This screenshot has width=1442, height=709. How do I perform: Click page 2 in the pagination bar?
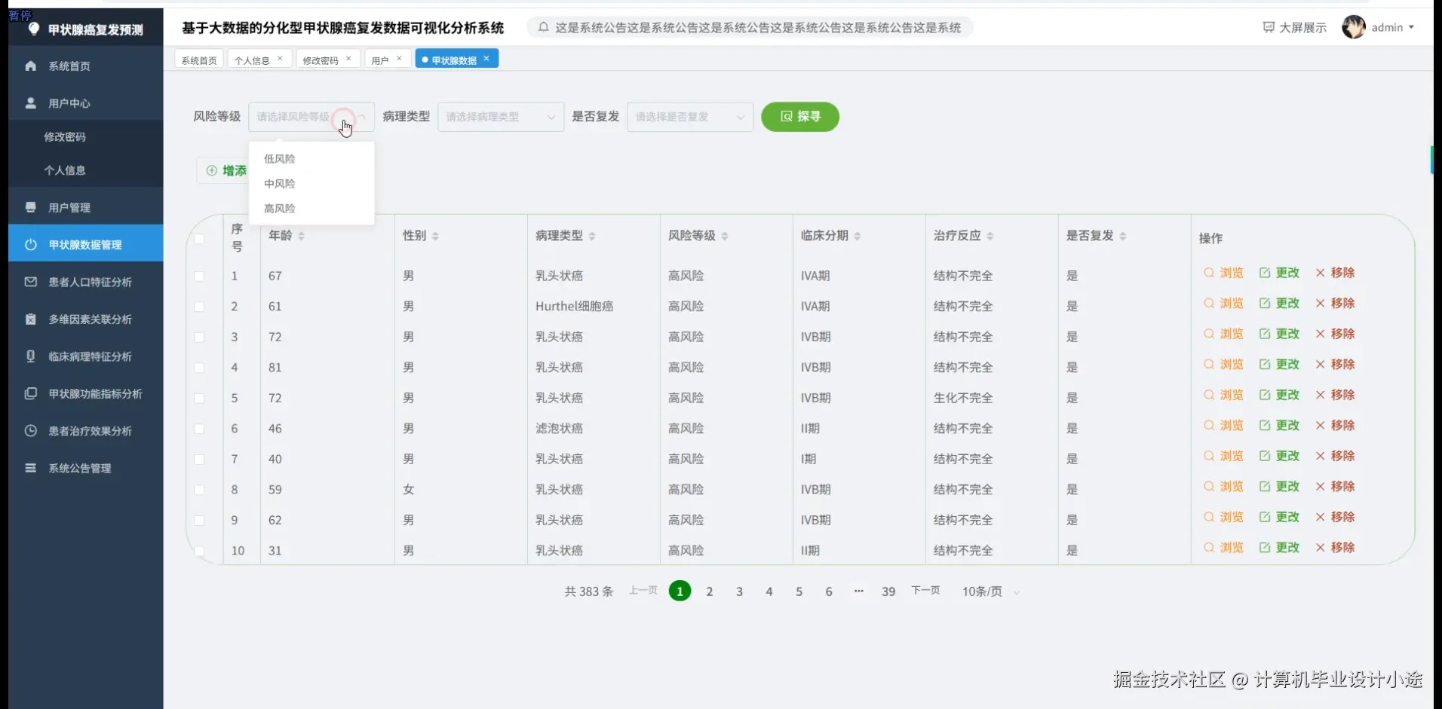pyautogui.click(x=709, y=591)
